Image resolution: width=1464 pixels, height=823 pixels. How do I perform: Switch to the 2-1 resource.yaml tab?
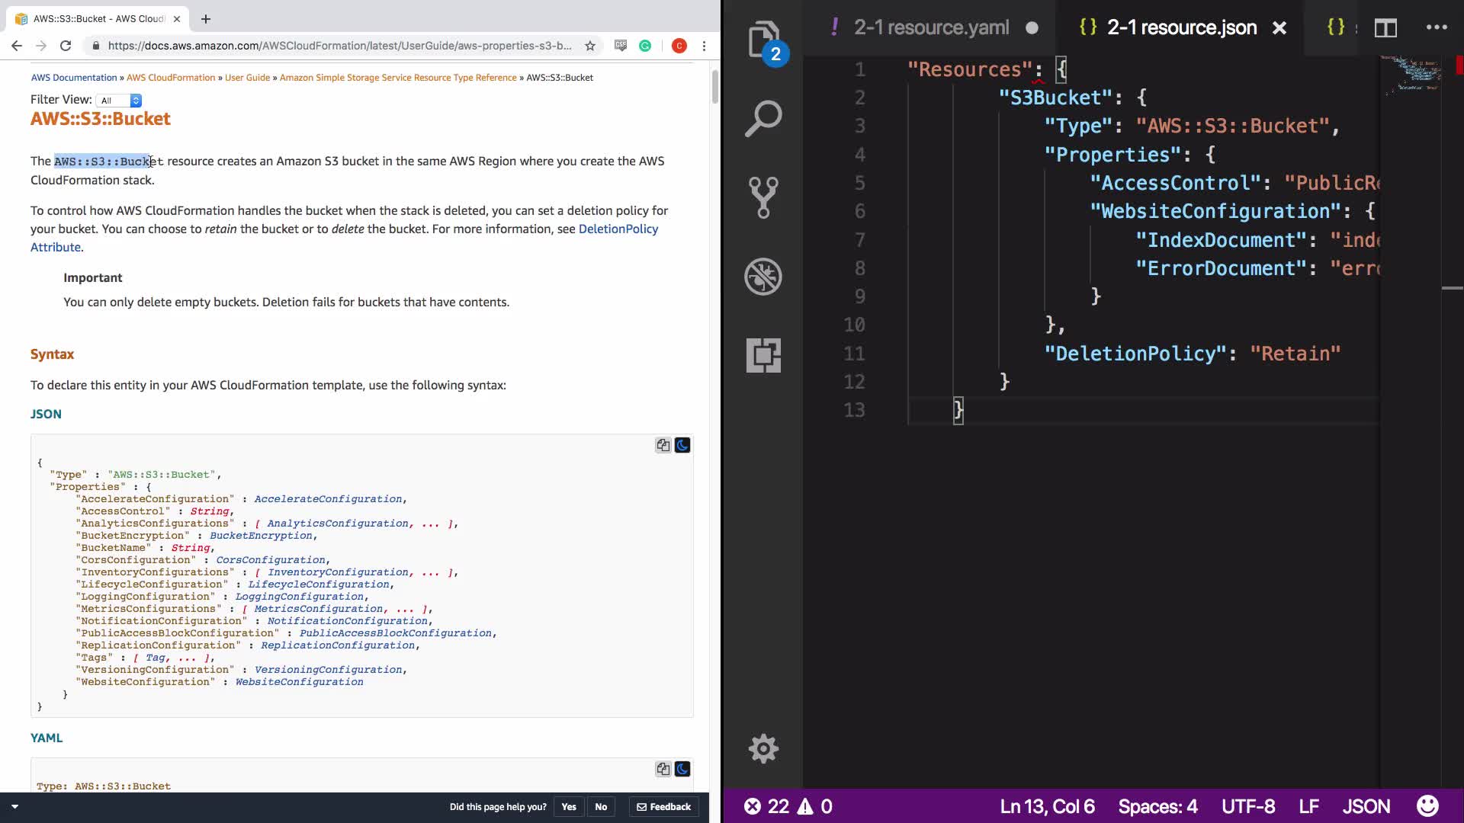pyautogui.click(x=931, y=27)
